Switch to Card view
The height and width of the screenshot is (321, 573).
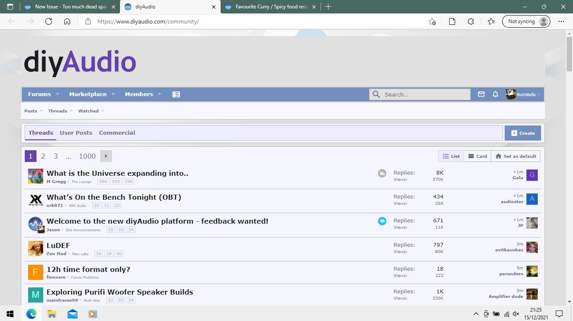477,156
